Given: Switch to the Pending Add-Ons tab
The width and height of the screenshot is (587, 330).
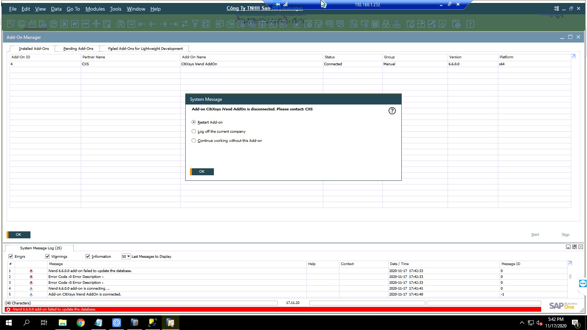Looking at the screenshot, I should (x=78, y=48).
